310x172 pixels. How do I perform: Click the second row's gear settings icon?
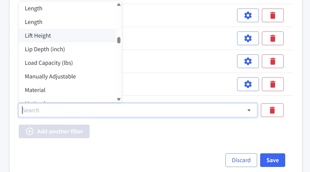(248, 38)
